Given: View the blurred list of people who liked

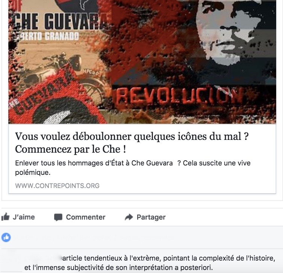Looking at the screenshot, I should [x=94, y=237].
